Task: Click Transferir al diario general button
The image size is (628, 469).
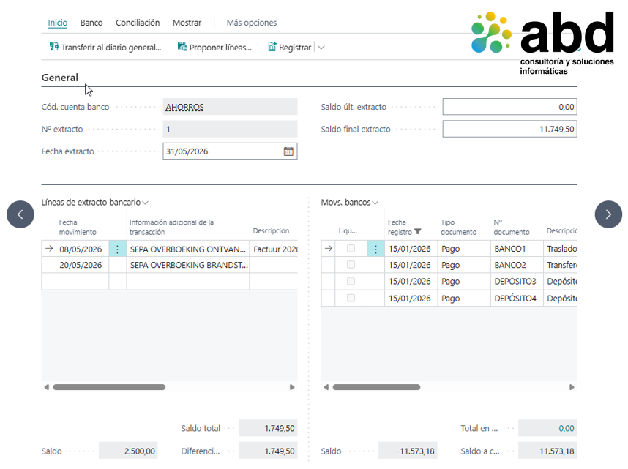Action: (105, 48)
